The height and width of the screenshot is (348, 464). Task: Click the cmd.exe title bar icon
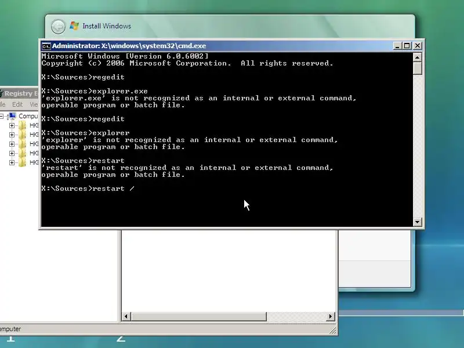[46, 46]
